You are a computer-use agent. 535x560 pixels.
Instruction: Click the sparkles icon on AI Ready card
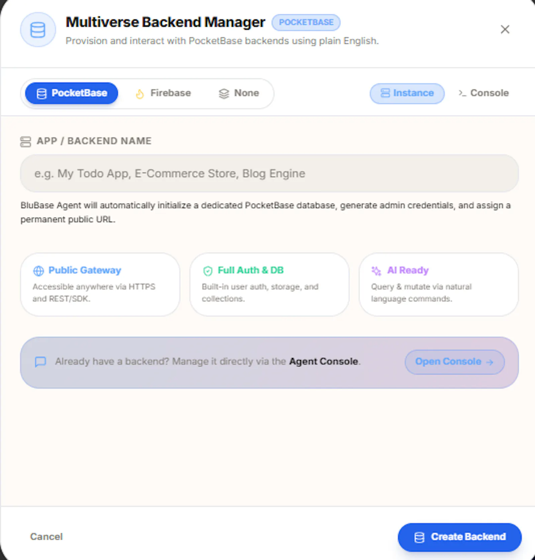(x=377, y=271)
